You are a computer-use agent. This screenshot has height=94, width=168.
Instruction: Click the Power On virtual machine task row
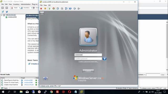pyautogui.click(x=12, y=83)
